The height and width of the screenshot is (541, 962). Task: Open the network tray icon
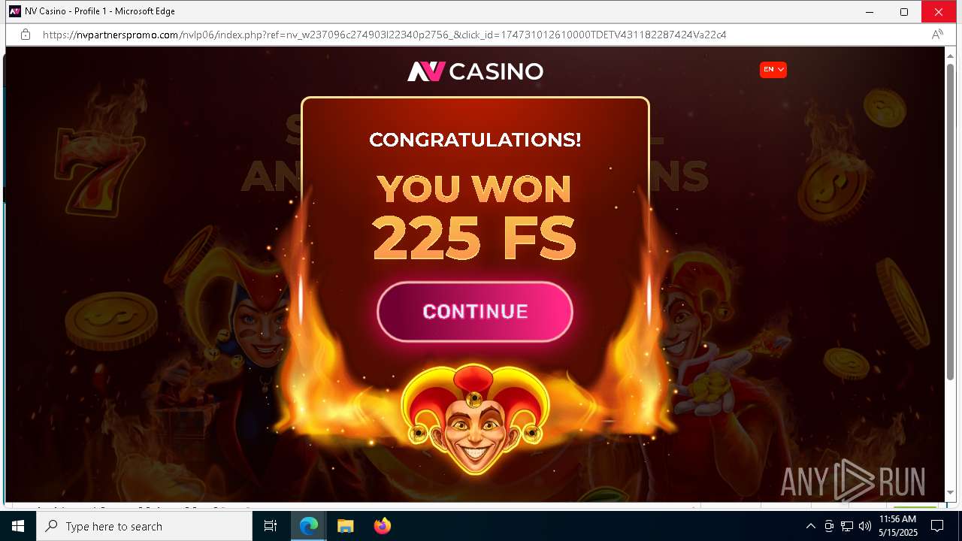[847, 526]
